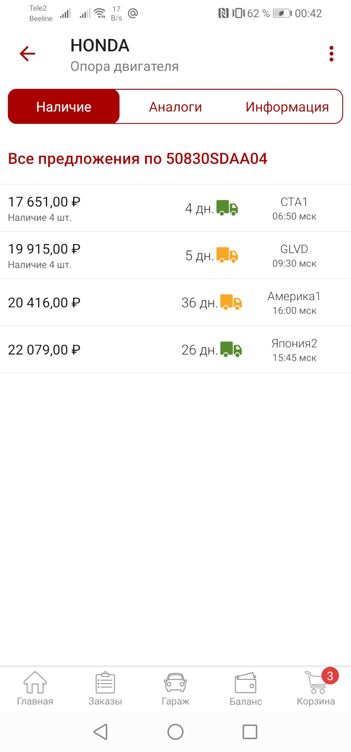351x752 pixels.
Task: Tap the СТА1 supplier label
Action: (294, 202)
